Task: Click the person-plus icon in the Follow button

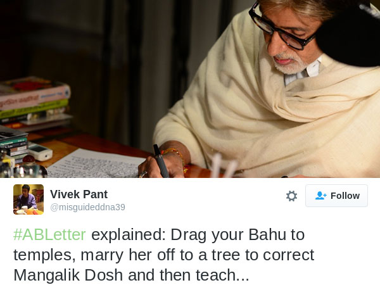Action: 321,196
